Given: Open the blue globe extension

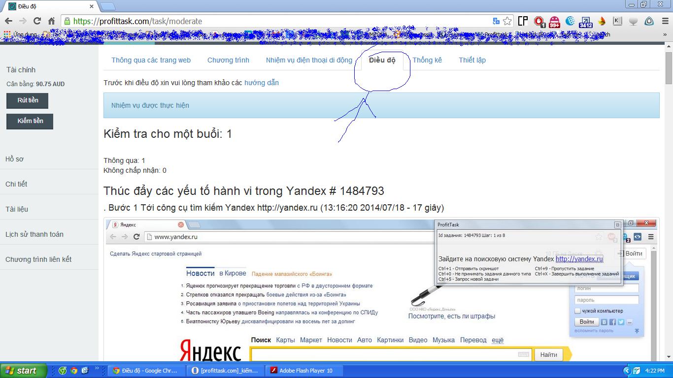Looking at the screenshot, I should (x=570, y=21).
